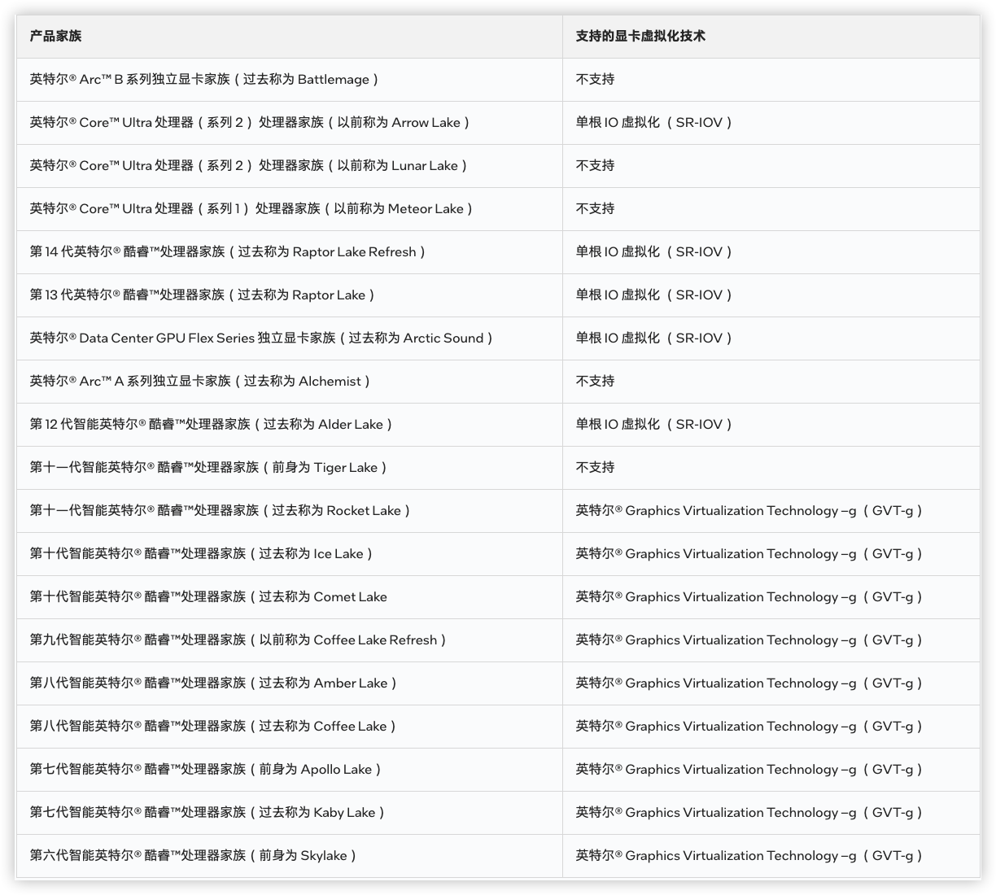
Task: Click SR-IOV value for Raptor Lake Refresh
Action: point(654,251)
